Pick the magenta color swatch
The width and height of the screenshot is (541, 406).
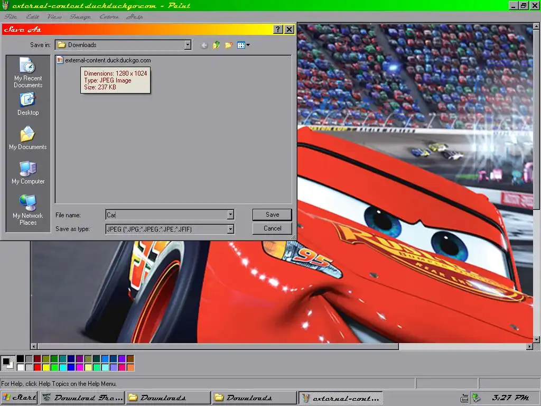pos(80,367)
